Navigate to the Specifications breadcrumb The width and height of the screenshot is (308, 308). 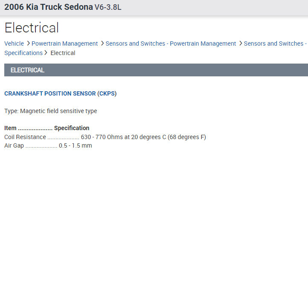(x=23, y=53)
